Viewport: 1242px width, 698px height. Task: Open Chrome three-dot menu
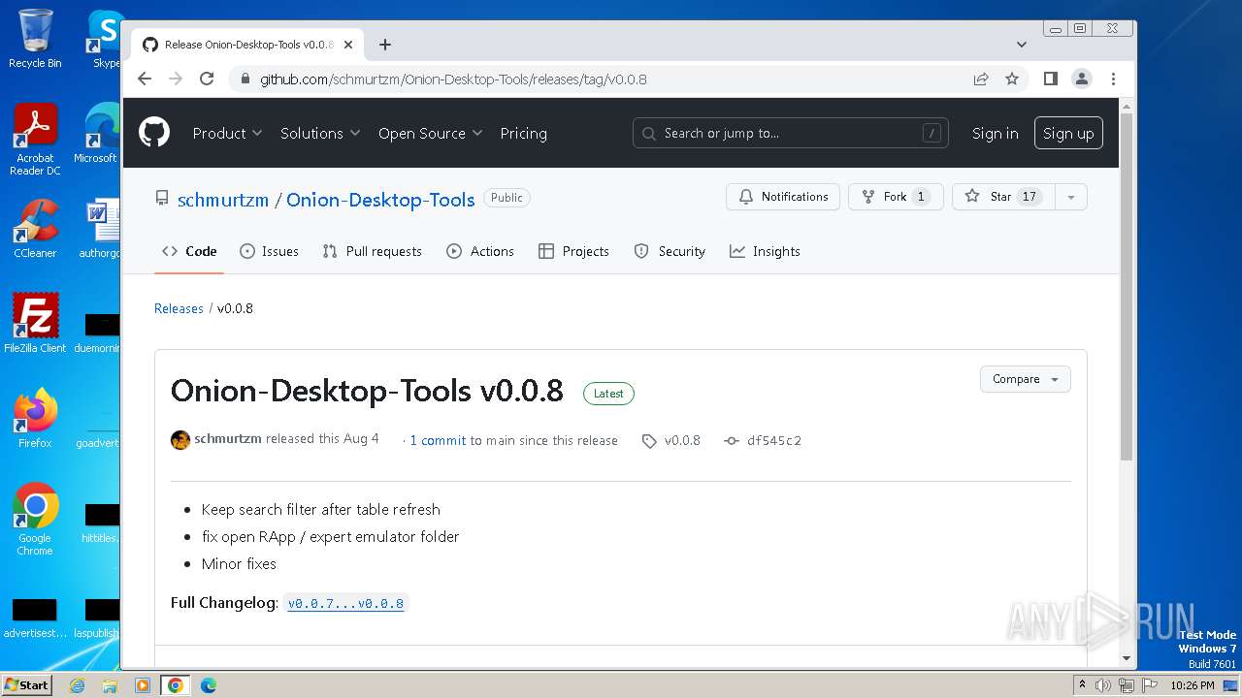point(1114,79)
